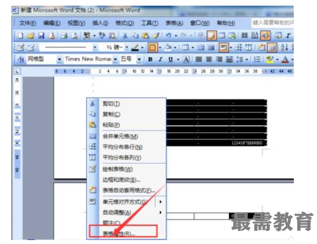The height and width of the screenshot is (244, 317).
Task: Open the line style dropdown
Action: coord(94,47)
